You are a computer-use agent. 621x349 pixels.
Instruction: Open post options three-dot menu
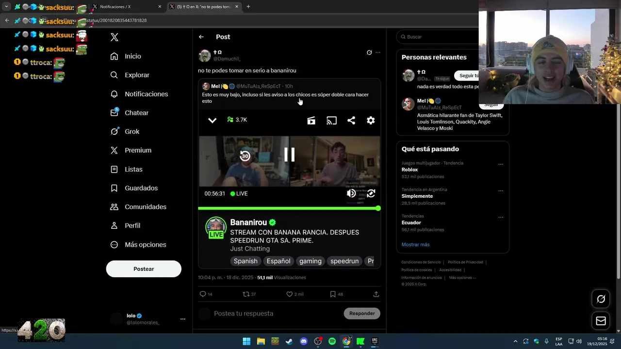378,52
